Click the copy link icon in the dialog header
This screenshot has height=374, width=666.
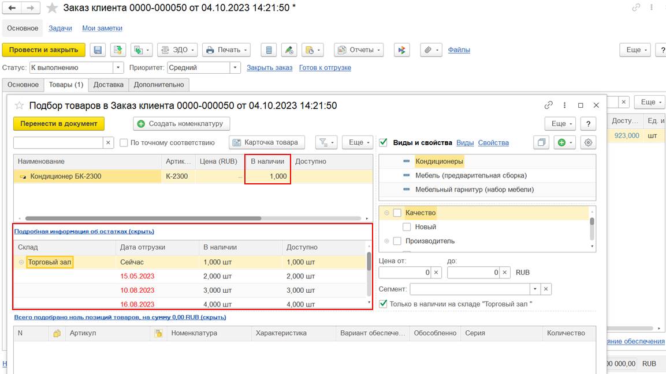549,105
